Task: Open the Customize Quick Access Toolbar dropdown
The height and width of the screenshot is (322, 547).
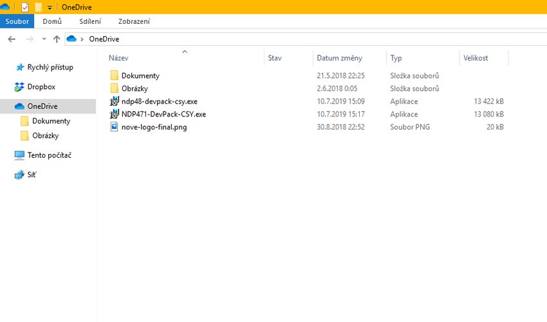Action: coord(50,8)
